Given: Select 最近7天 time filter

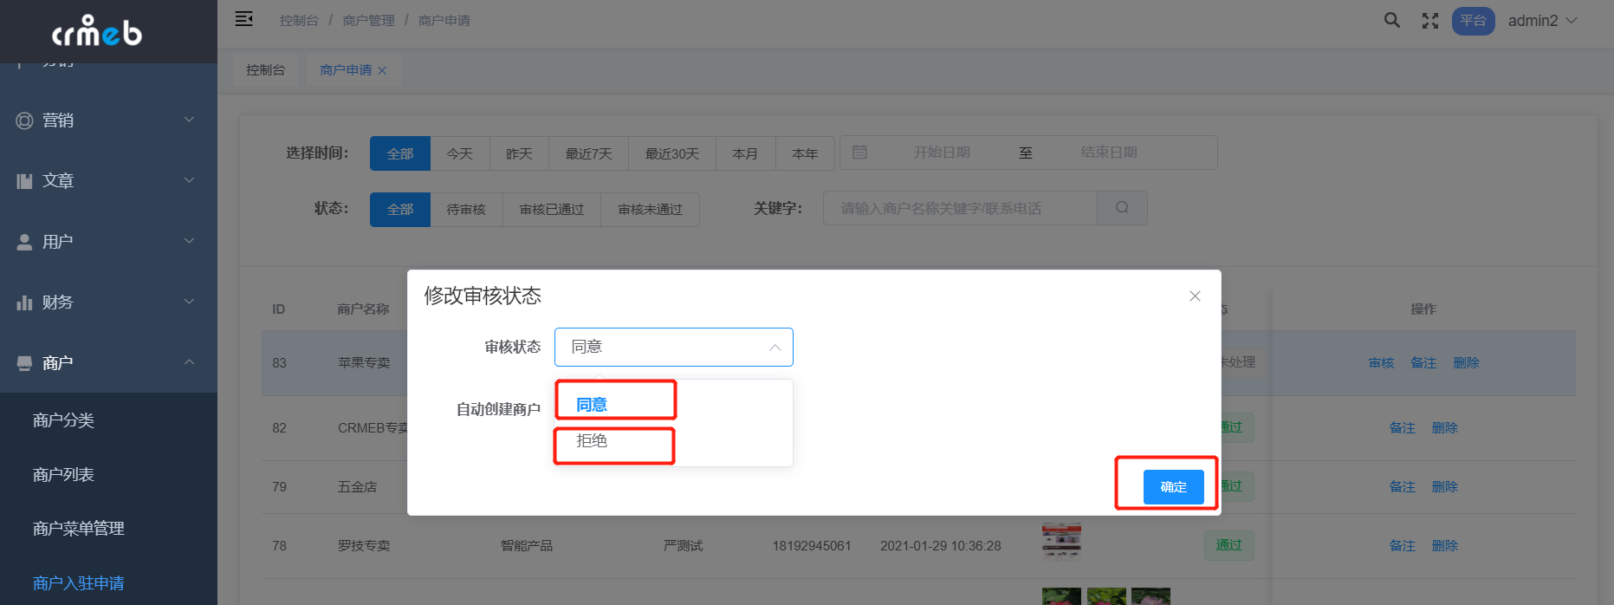Looking at the screenshot, I should coord(589,153).
